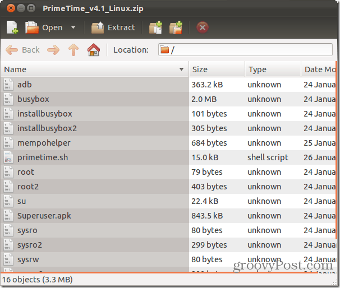Click the 22.4 kB size cell
The width and height of the screenshot is (340, 288).
(205, 201)
